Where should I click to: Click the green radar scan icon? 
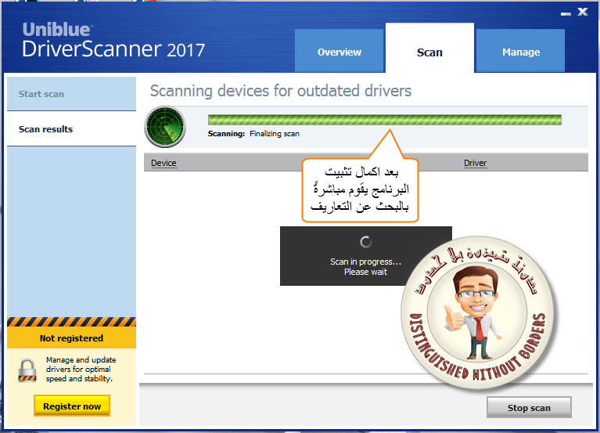165,127
